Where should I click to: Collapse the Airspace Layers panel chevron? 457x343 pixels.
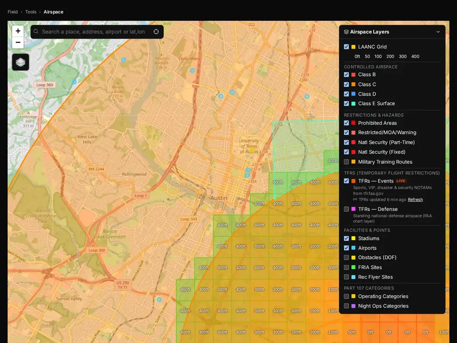pos(438,32)
